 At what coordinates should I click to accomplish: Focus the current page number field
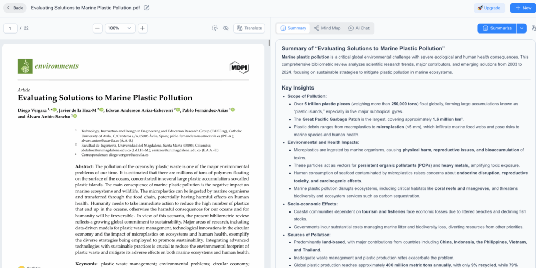10,28
